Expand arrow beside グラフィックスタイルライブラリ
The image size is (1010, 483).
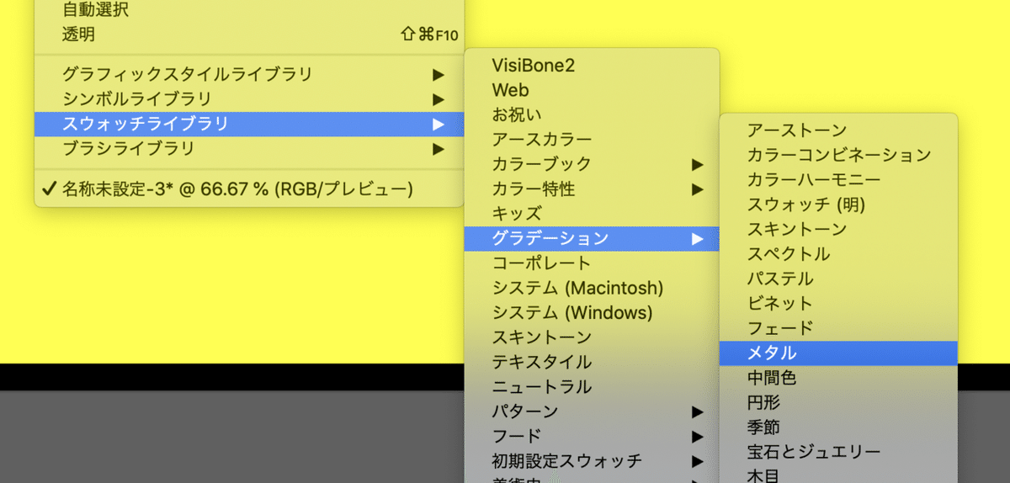tap(438, 74)
